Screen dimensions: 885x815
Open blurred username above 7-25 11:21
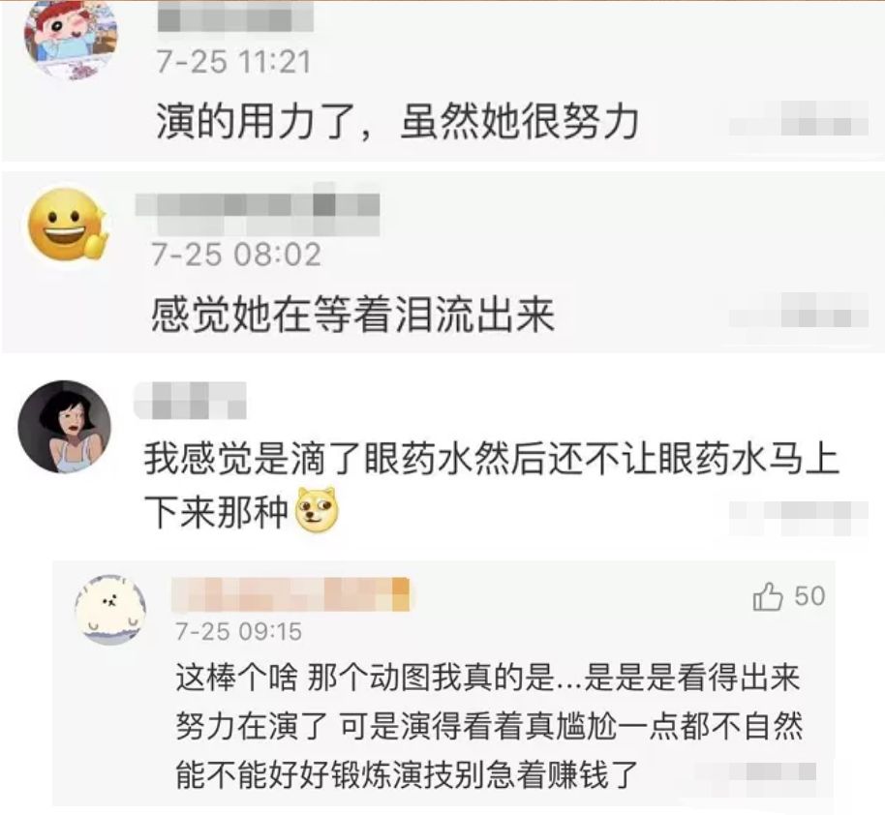(235, 16)
